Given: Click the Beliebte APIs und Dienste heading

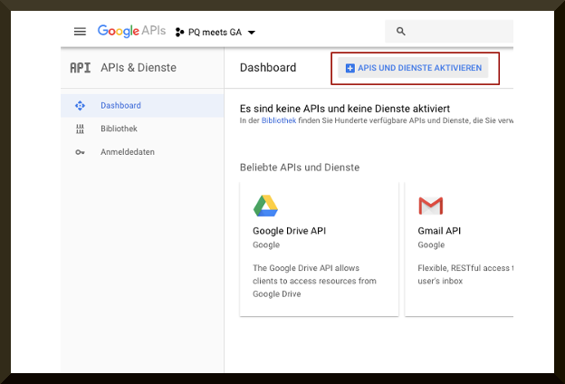Looking at the screenshot, I should pos(300,168).
